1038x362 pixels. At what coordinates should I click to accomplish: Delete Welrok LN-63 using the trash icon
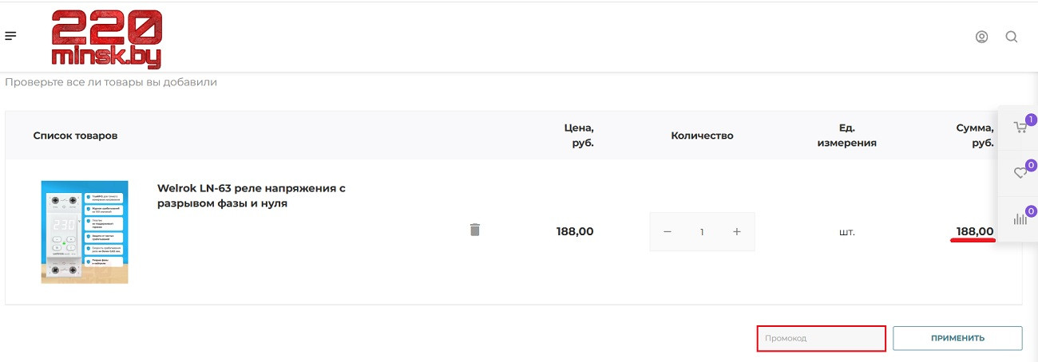(475, 230)
